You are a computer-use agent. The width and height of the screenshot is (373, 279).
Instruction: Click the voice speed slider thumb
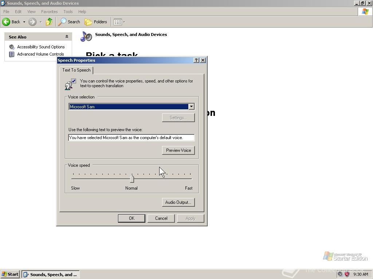(x=132, y=178)
